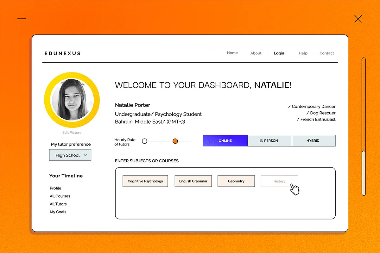This screenshot has width=380, height=253.
Task: Click the orange hourly rate slider handle
Action: tap(175, 141)
